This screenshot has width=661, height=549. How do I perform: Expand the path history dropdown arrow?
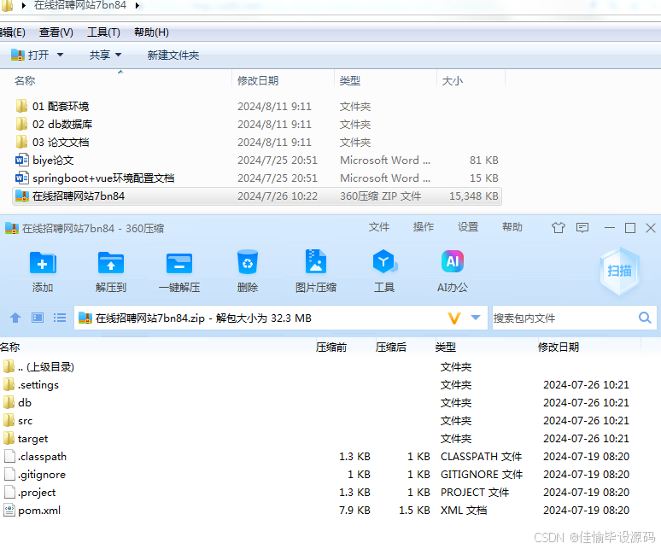(476, 318)
